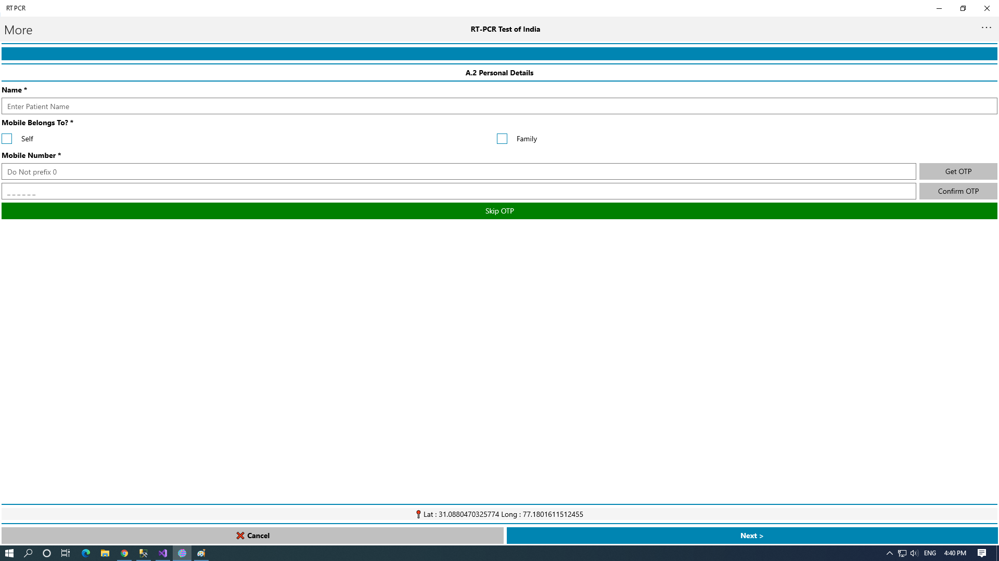999x561 pixels.
Task: Open the More menu
Action: (18, 30)
